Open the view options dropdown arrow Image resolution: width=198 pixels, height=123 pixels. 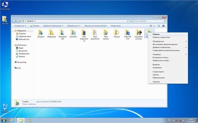[x=154, y=26]
